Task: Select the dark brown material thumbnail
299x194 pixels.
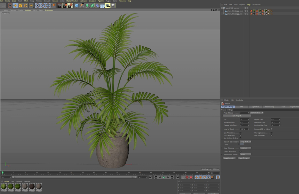Action: pos(32,187)
